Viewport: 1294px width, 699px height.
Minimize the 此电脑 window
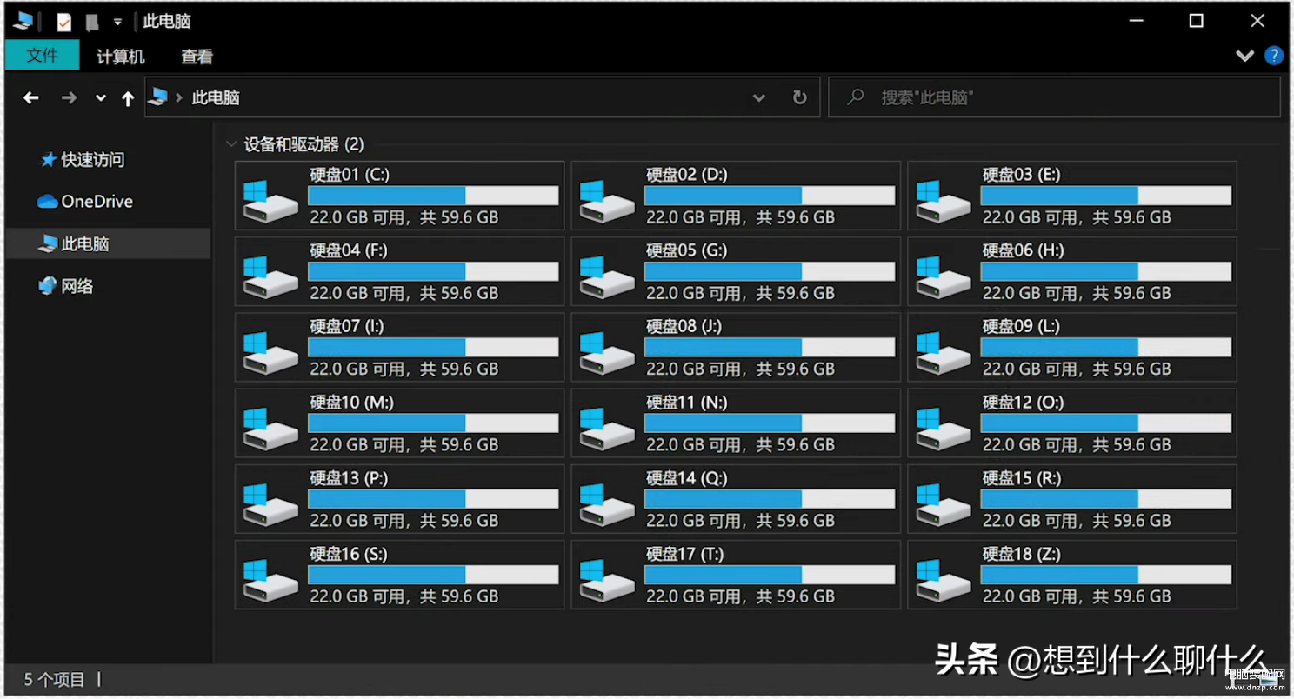pyautogui.click(x=1136, y=21)
